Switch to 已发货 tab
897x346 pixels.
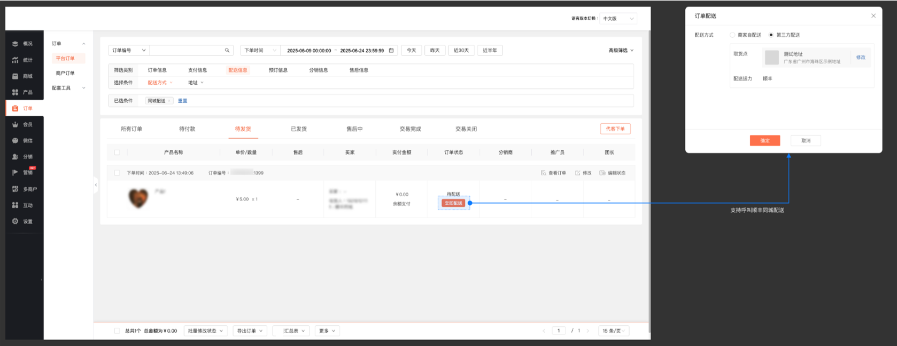coord(299,129)
